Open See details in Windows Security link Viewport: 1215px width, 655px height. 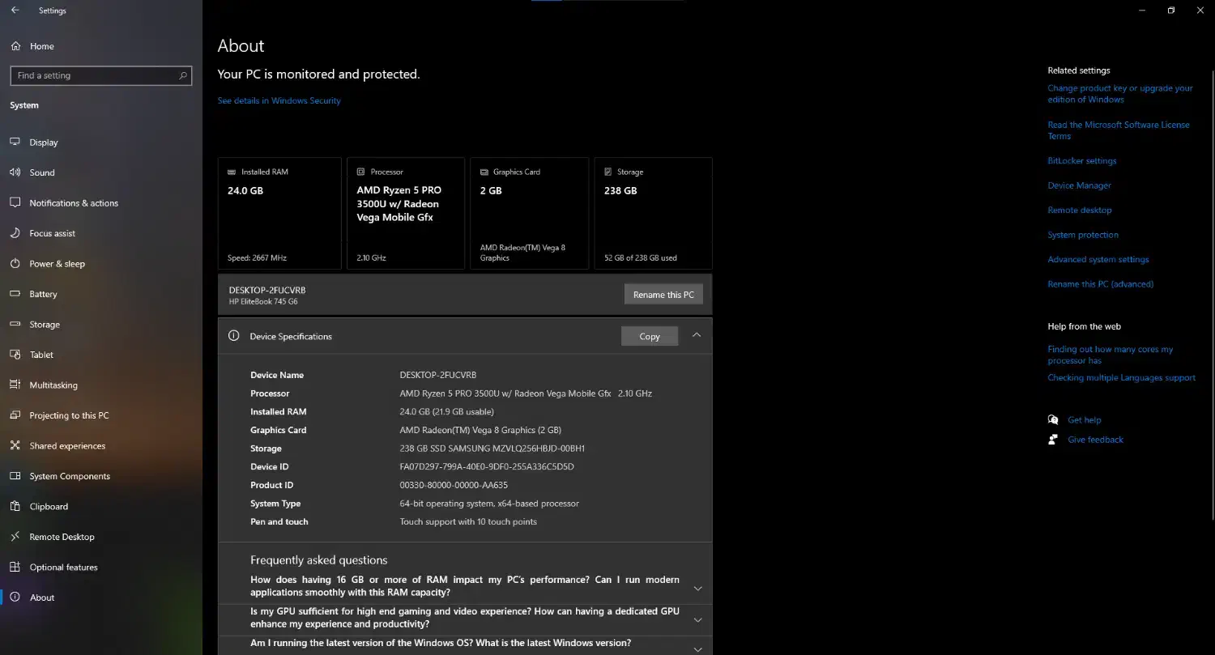279,101
